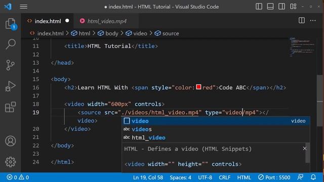Click line number 16 in gutter
Screen dimensions: 324x182
36,87
